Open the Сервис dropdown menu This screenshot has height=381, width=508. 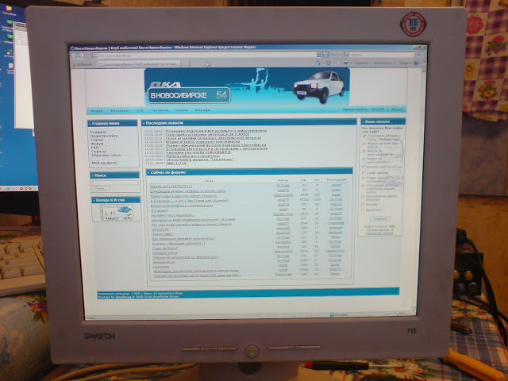[x=404, y=63]
